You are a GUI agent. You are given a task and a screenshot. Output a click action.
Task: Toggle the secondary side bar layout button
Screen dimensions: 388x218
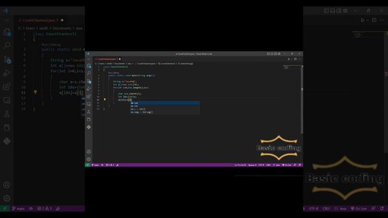275,54
